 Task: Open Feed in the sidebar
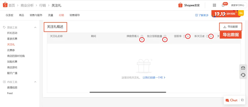point(10,93)
